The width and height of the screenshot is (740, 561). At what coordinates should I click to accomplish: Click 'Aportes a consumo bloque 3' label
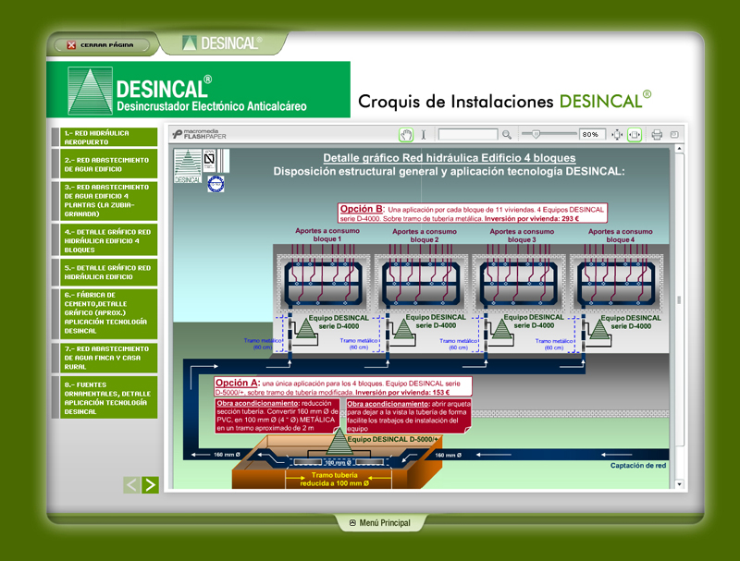(x=522, y=236)
